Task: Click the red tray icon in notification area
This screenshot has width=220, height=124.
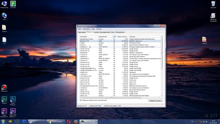Action: pyautogui.click(x=198, y=122)
